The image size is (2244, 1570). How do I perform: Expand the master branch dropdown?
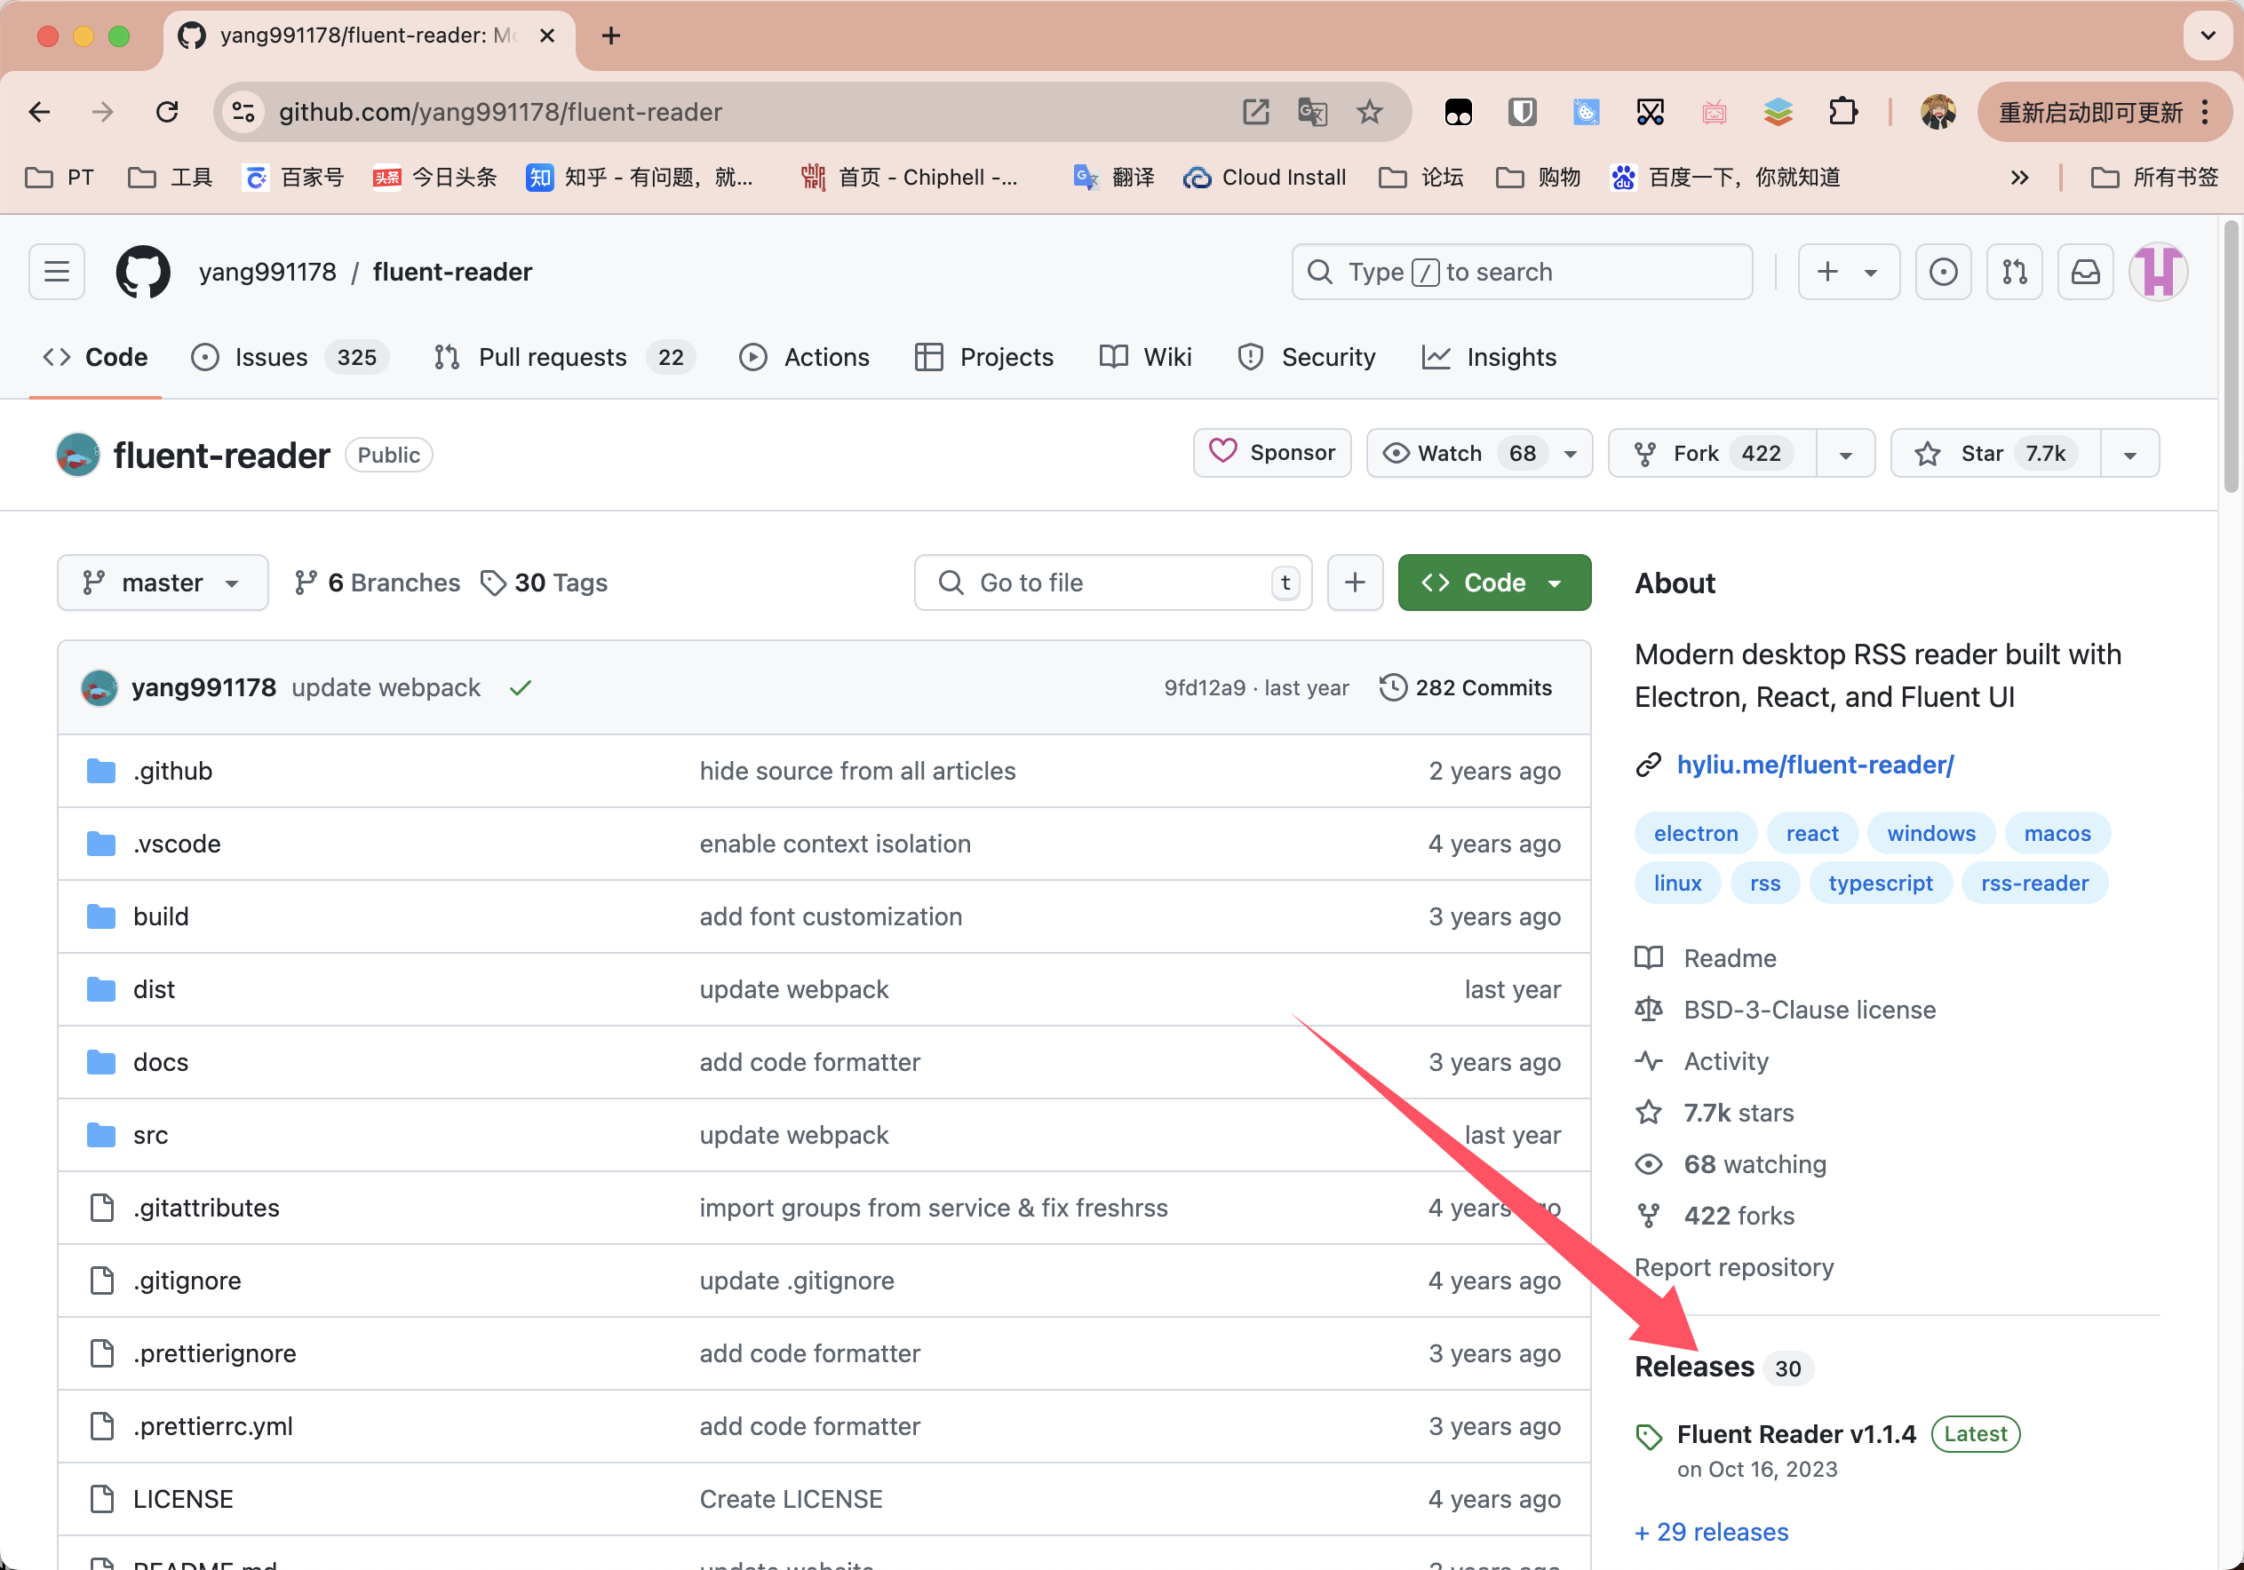[163, 583]
